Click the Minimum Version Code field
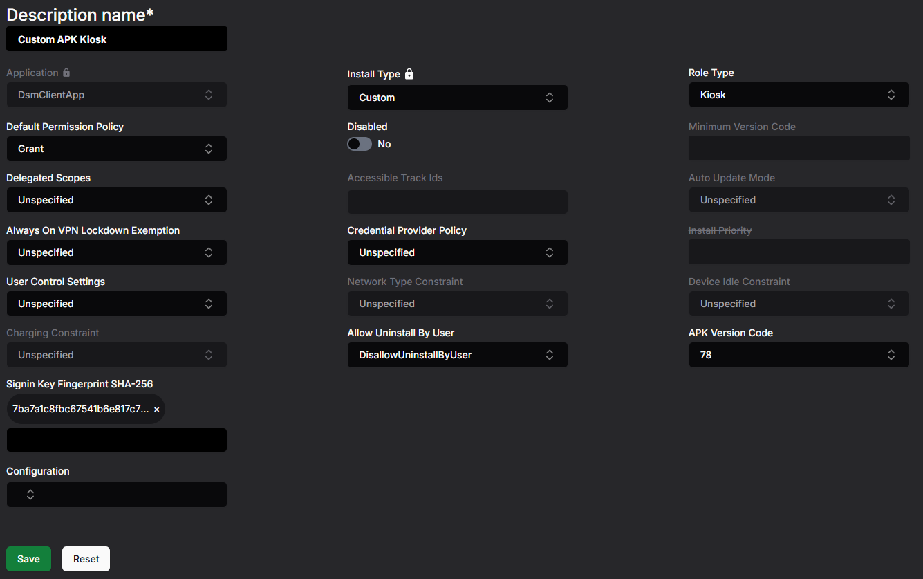 click(799, 148)
